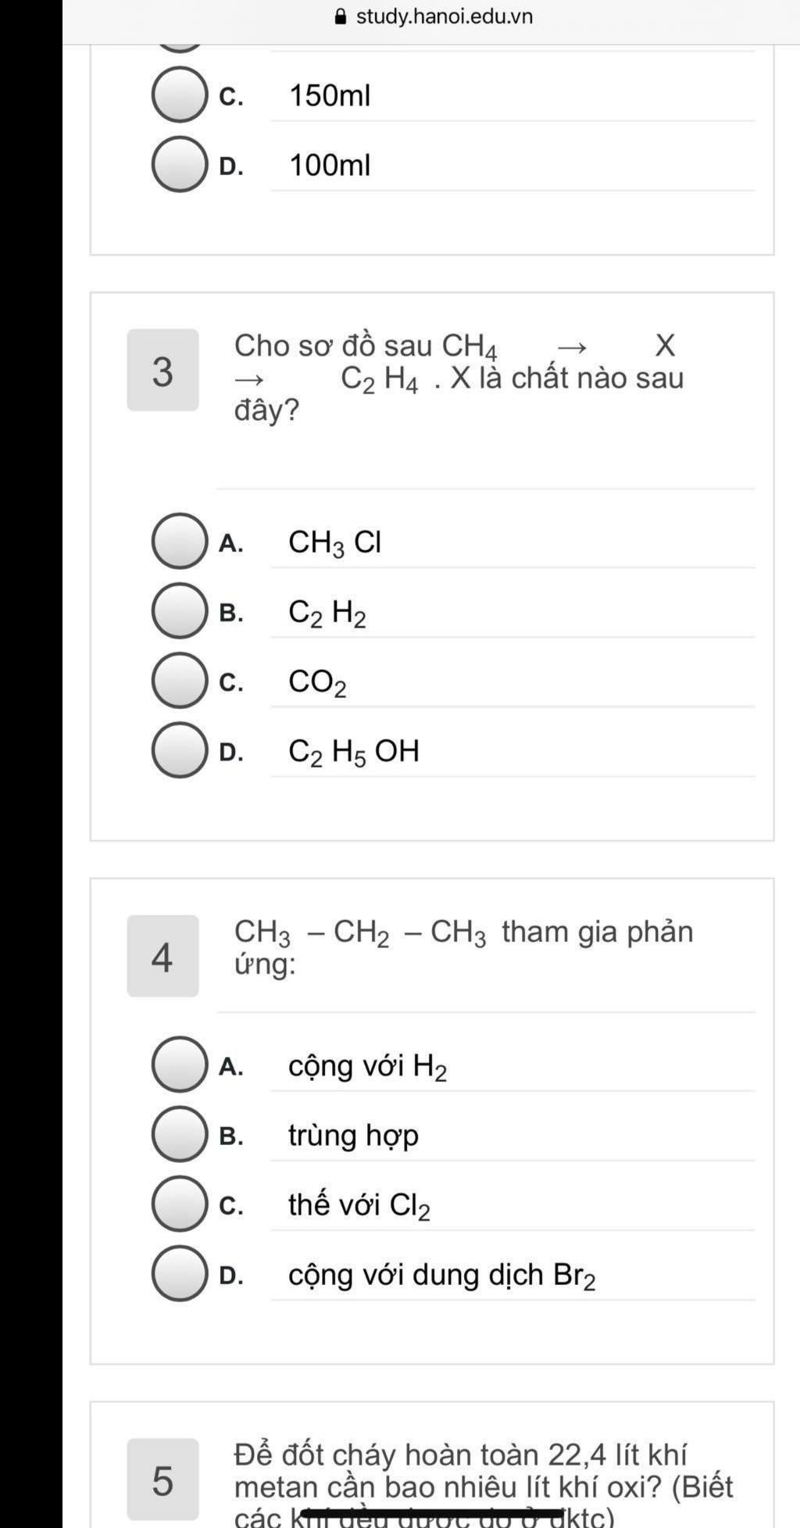Image resolution: width=800 pixels, height=1528 pixels.
Task: Choose answer B C2H2 for question 3
Action: click(180, 610)
